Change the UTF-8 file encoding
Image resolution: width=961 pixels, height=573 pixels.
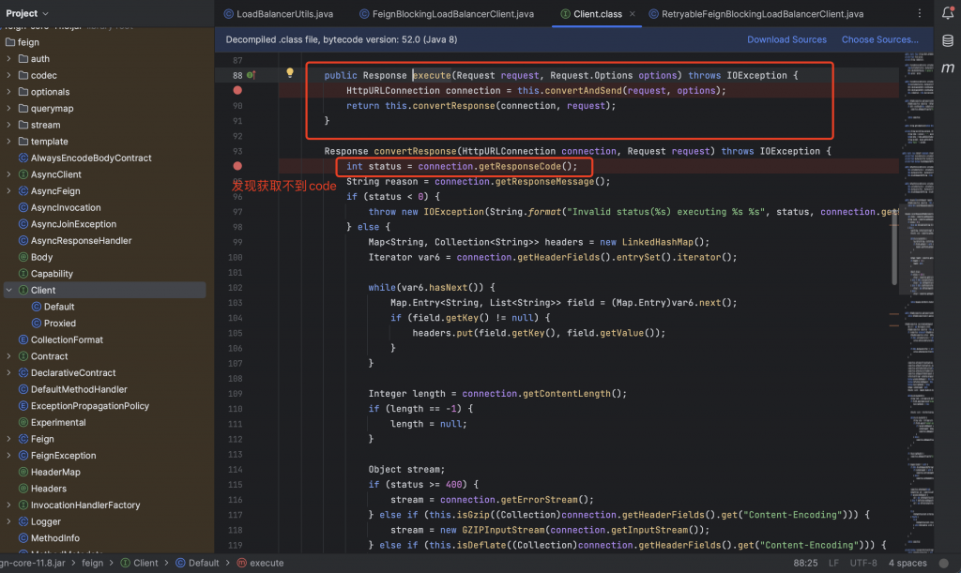coord(863,564)
